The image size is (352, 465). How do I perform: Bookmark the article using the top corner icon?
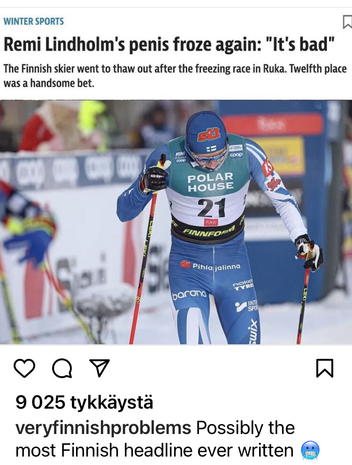coord(347,22)
